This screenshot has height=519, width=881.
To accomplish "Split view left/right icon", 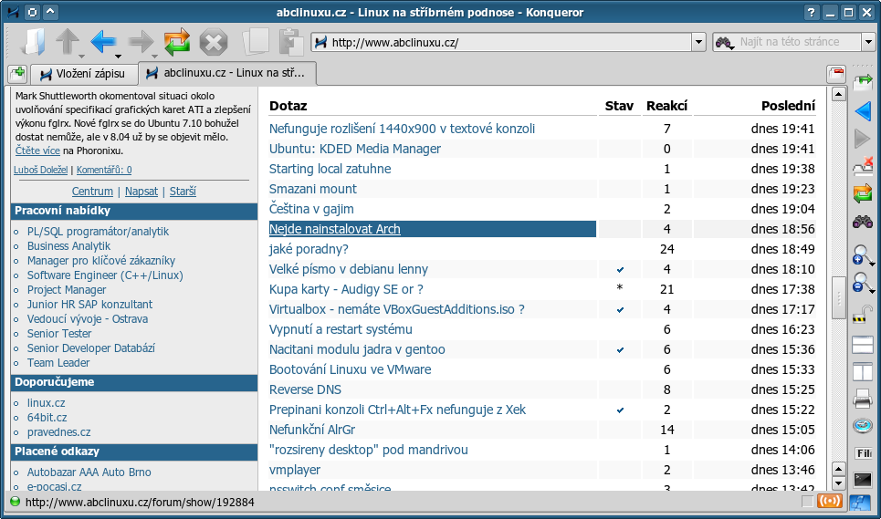I will pos(863,371).
